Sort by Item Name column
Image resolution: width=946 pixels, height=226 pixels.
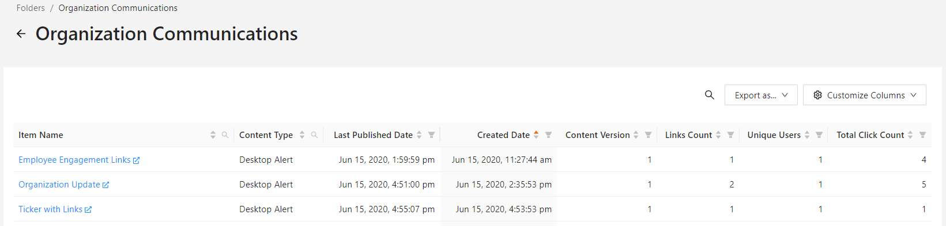point(213,135)
